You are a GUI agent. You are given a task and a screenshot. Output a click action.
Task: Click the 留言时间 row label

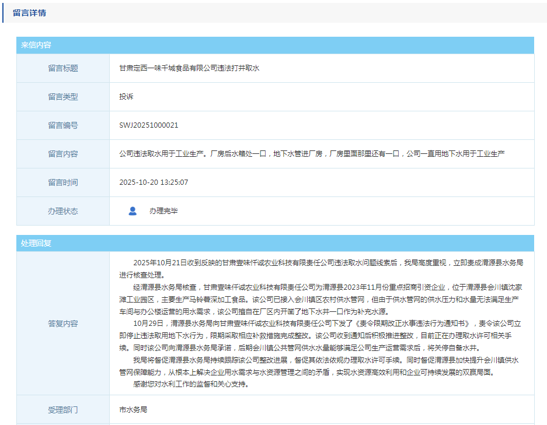click(63, 182)
